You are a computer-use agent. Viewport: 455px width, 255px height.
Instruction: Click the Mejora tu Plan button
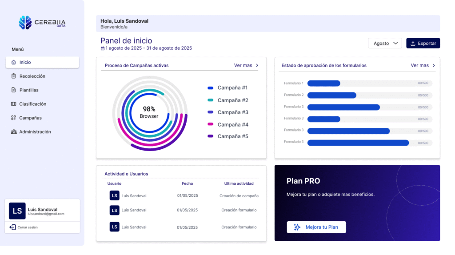tap(316, 227)
